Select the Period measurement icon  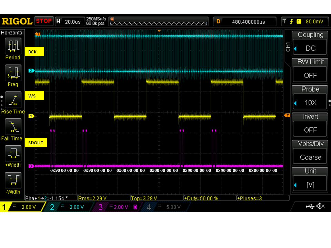click(13, 46)
